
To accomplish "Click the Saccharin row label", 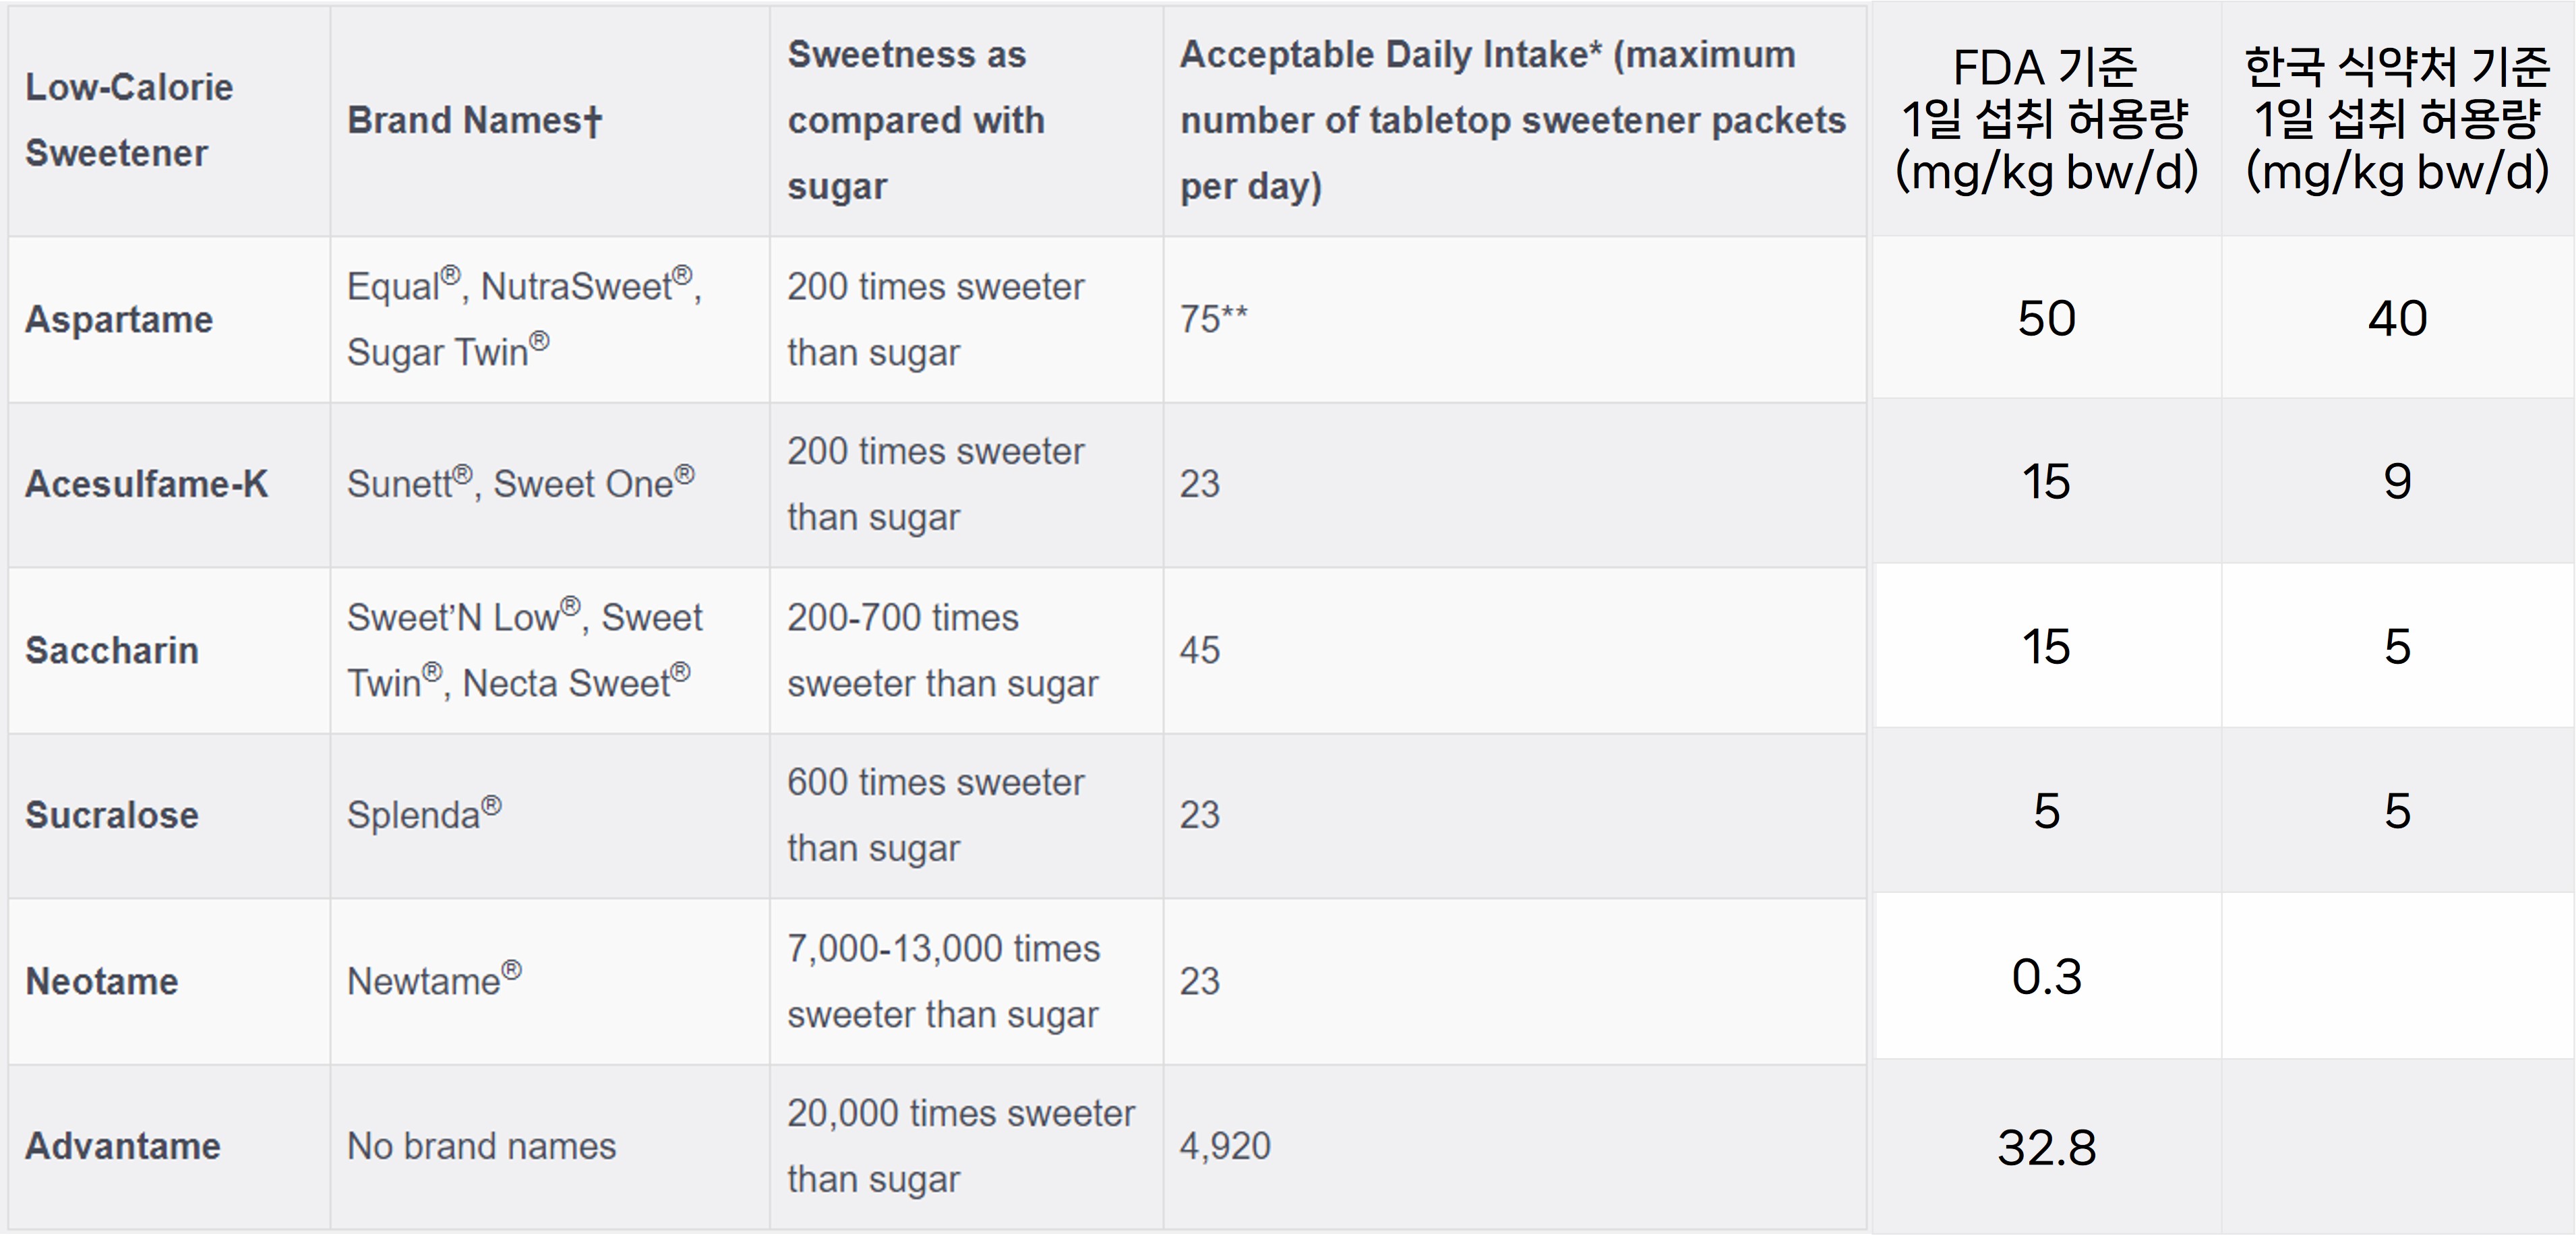I will coord(112,650).
